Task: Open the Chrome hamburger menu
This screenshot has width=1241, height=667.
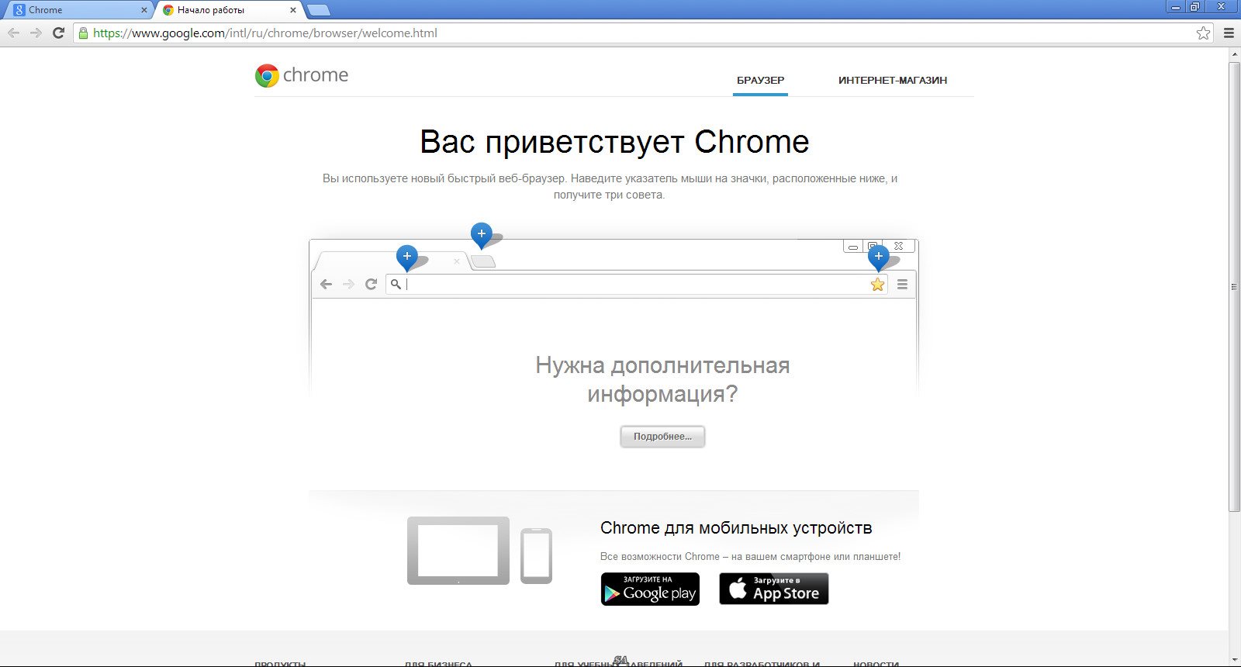Action: click(x=1229, y=33)
